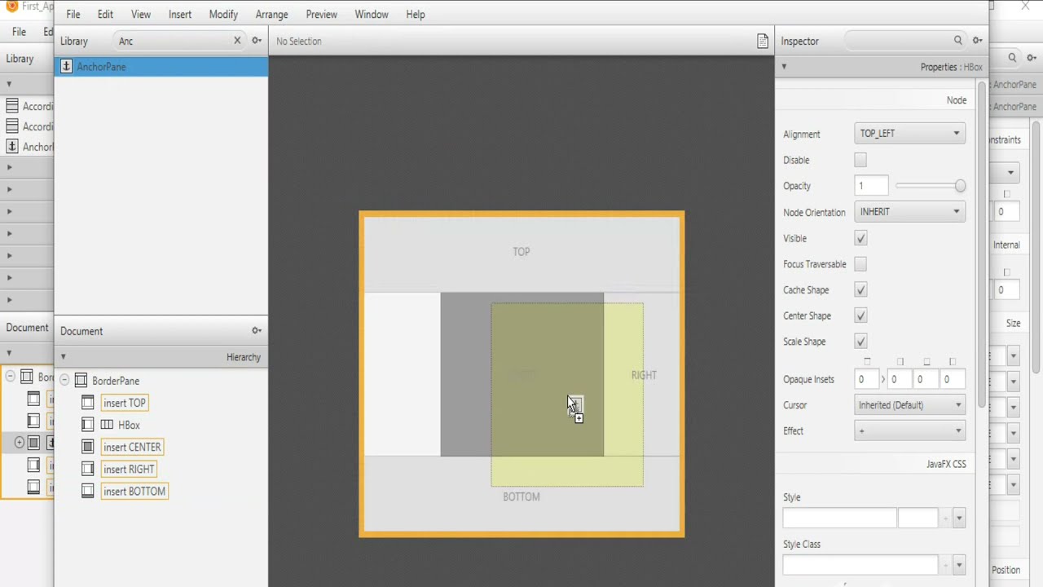Click the Anchor item icon in background Library
Screen dimensions: 1043x587
[x=12, y=147]
